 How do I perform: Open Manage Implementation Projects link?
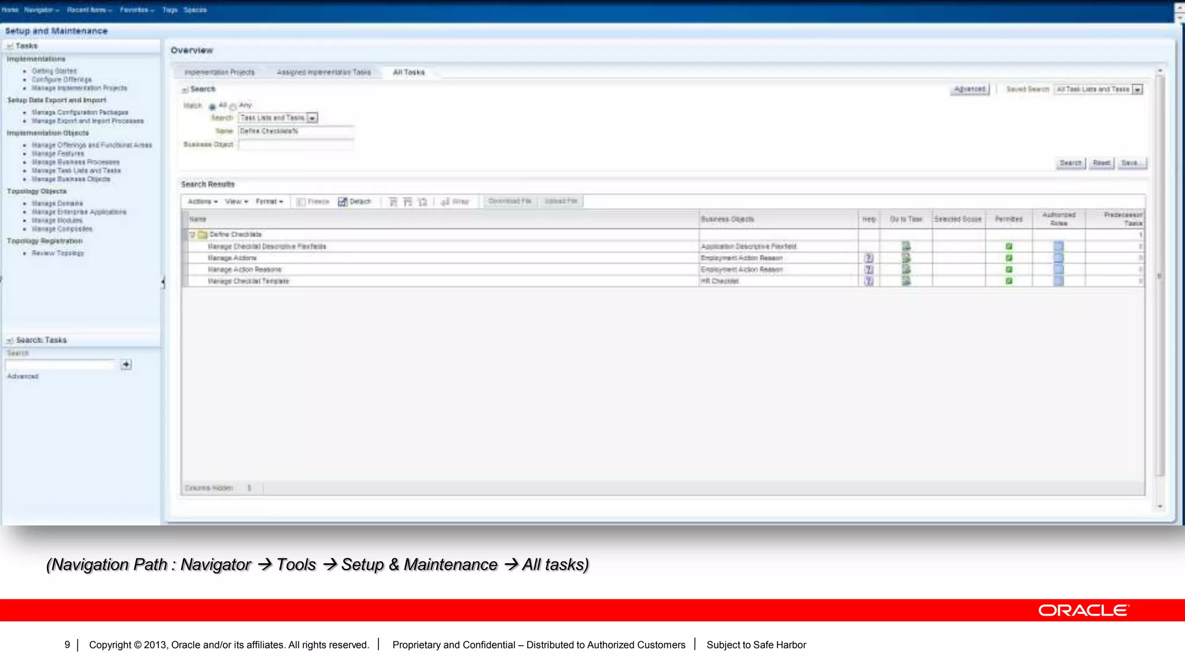coord(79,88)
